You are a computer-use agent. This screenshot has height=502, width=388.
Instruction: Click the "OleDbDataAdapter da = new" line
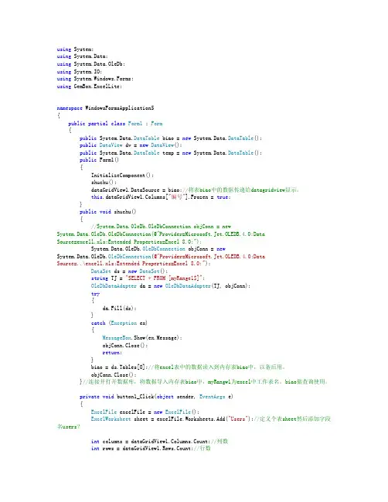tap(171, 286)
